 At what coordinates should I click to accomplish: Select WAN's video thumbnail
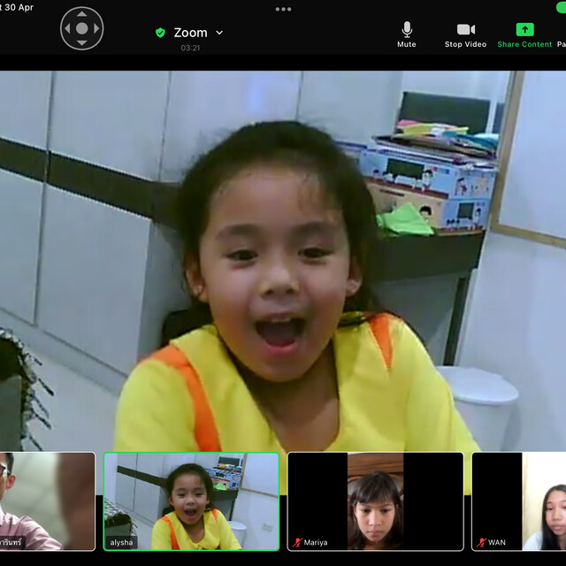pyautogui.click(x=520, y=501)
